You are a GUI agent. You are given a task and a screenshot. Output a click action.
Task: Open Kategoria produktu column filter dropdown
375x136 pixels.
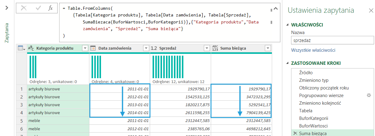click(85, 48)
